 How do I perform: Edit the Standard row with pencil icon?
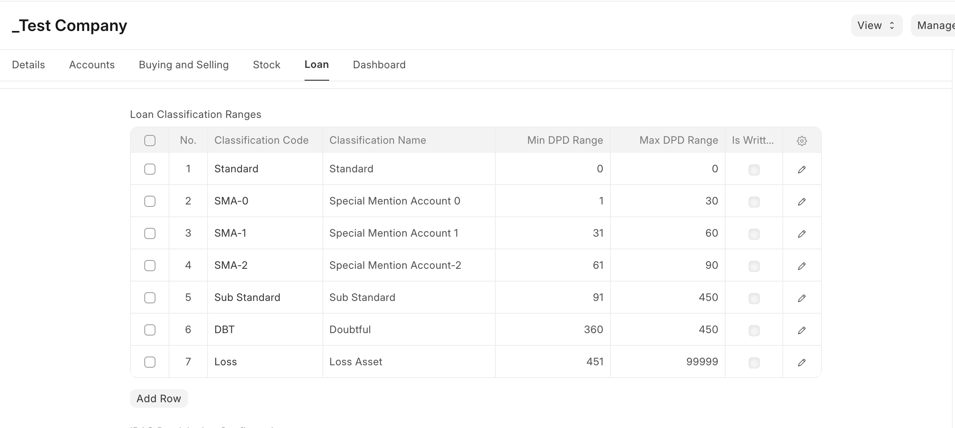pyautogui.click(x=802, y=170)
